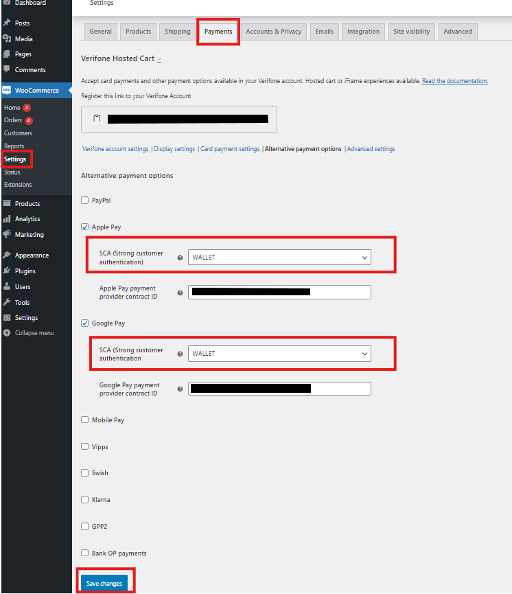Click the Tools wrench icon

pos(7,302)
